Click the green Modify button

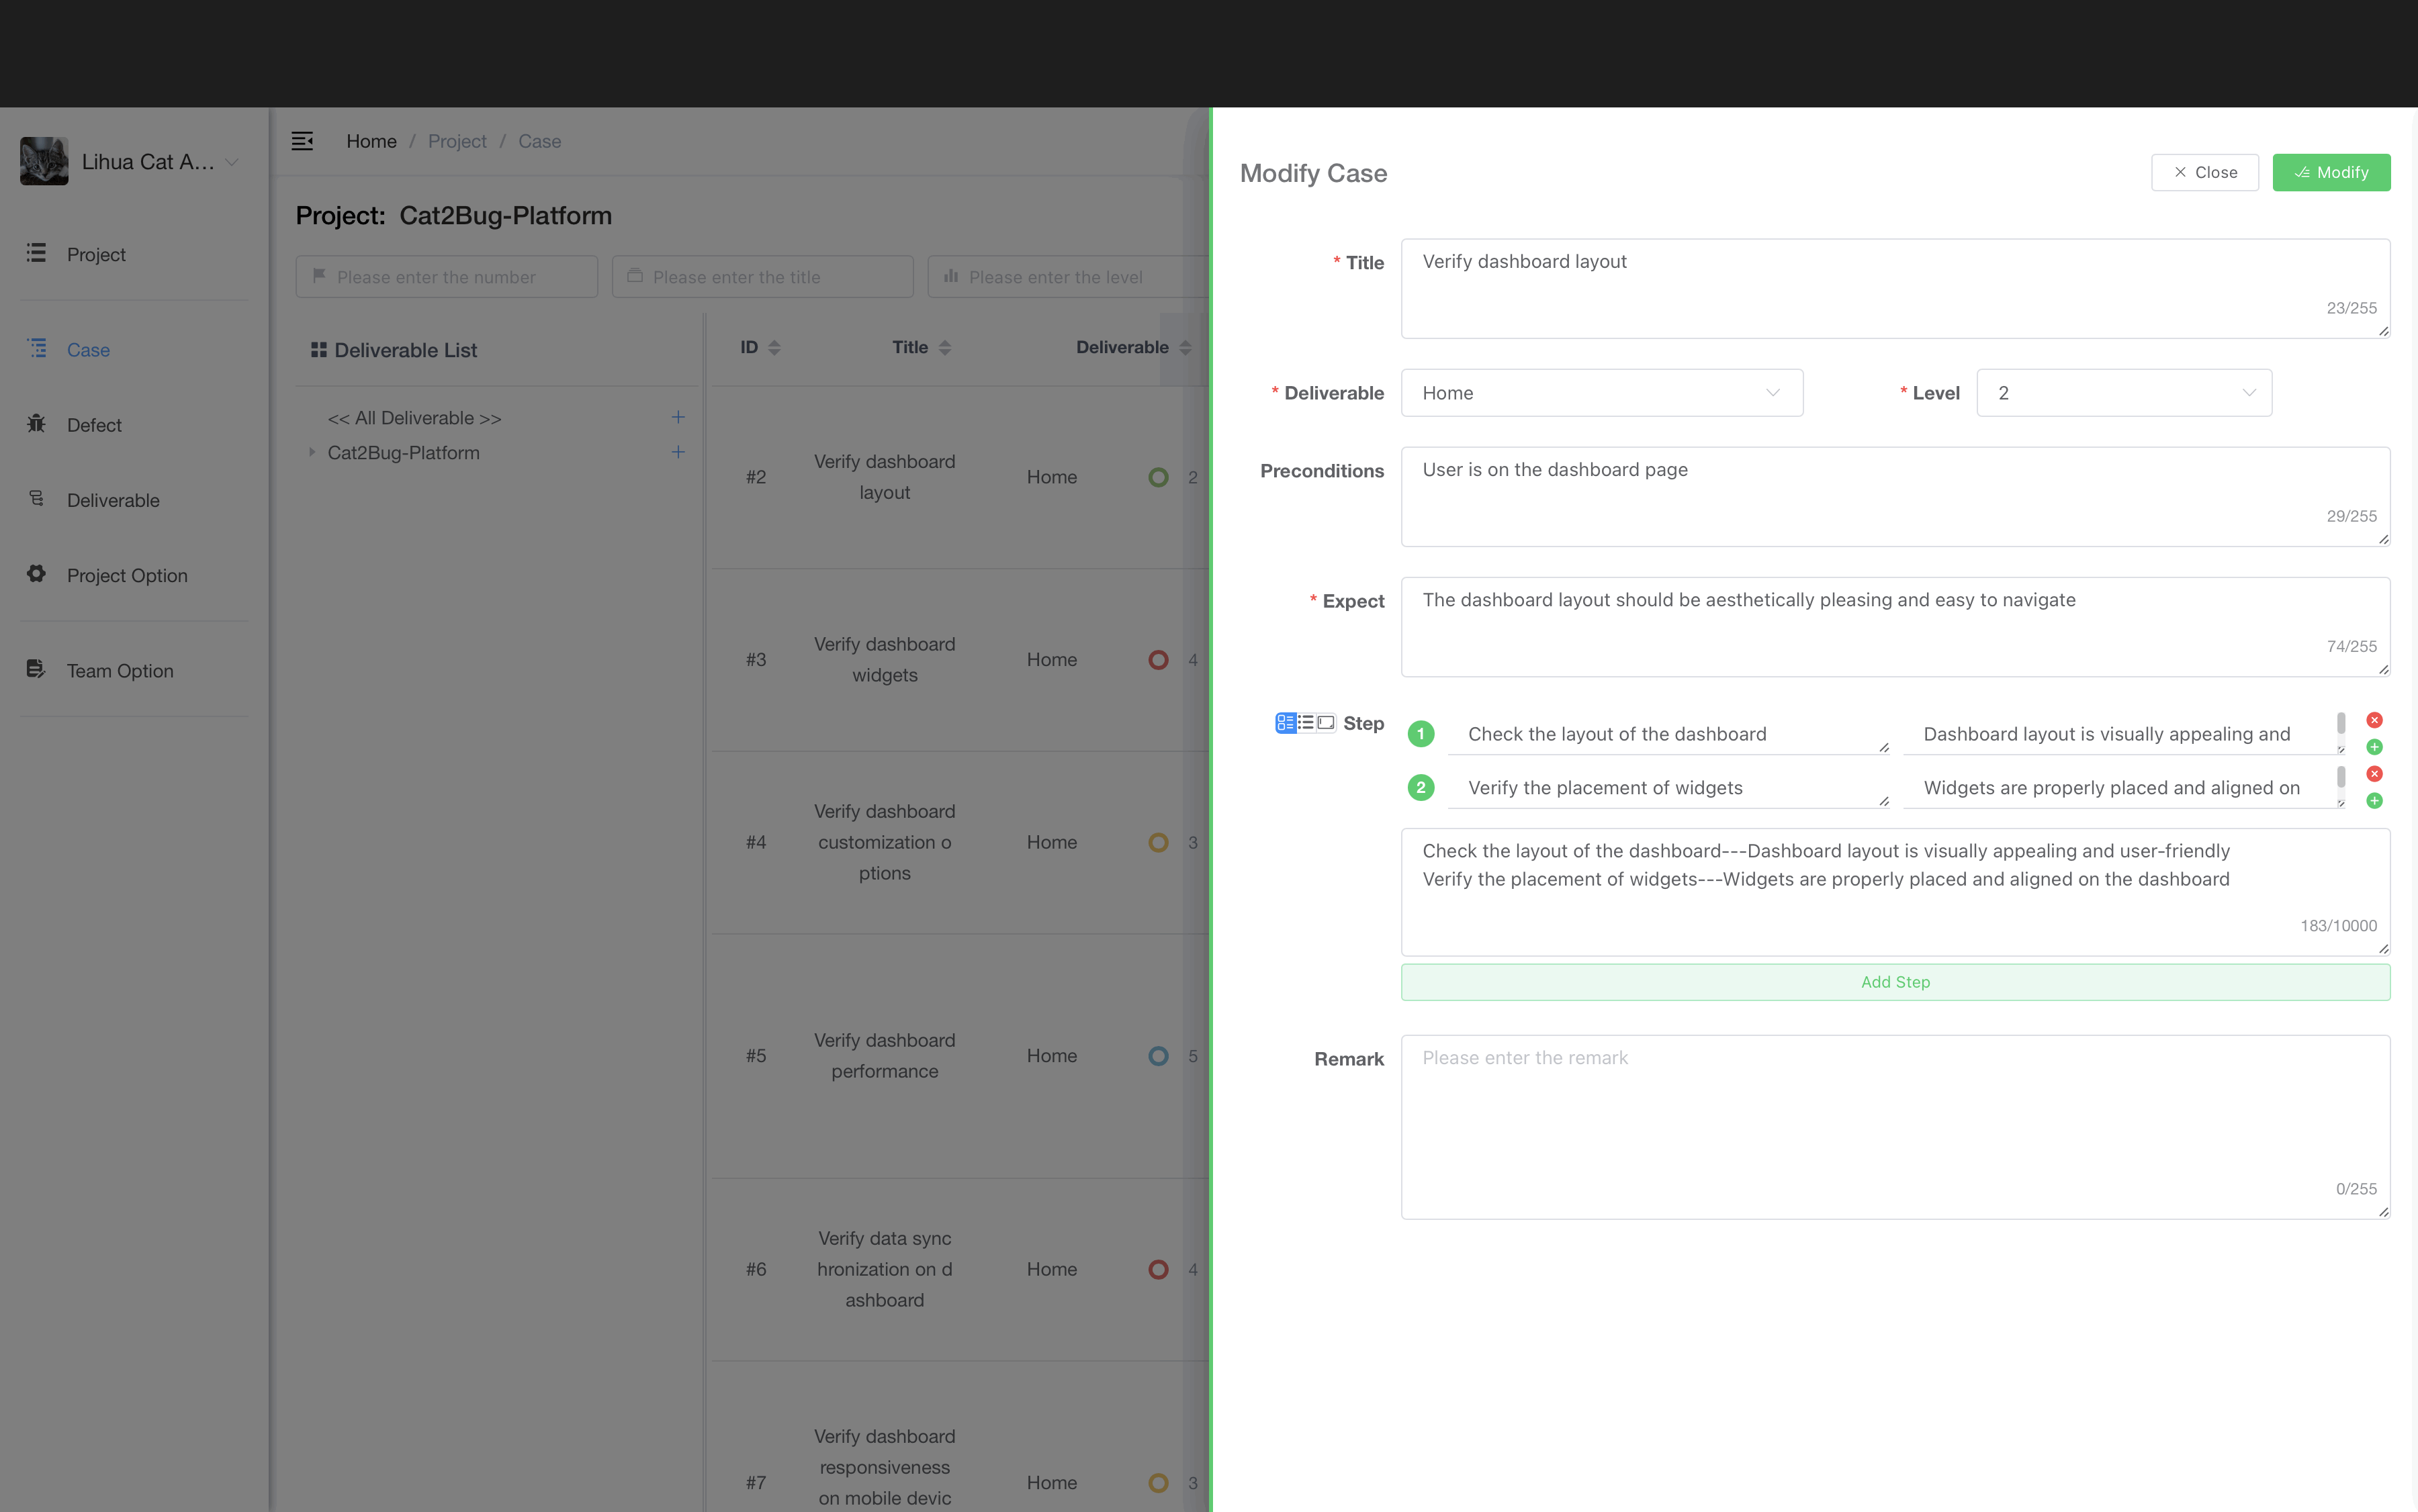point(2331,171)
